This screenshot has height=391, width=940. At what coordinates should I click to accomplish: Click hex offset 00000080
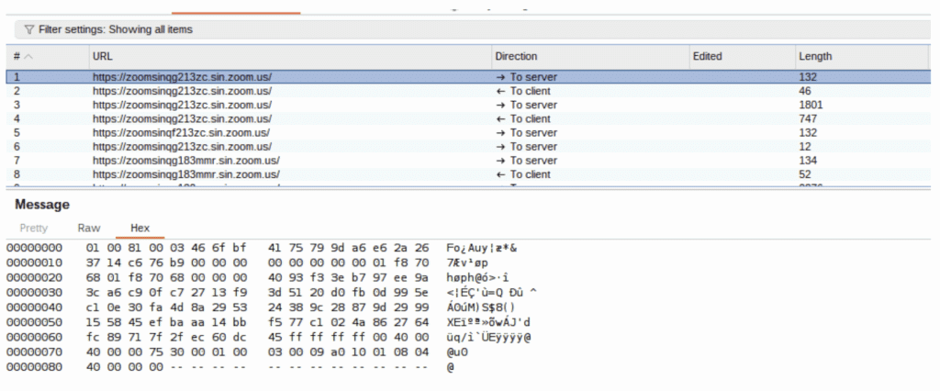coord(34,366)
